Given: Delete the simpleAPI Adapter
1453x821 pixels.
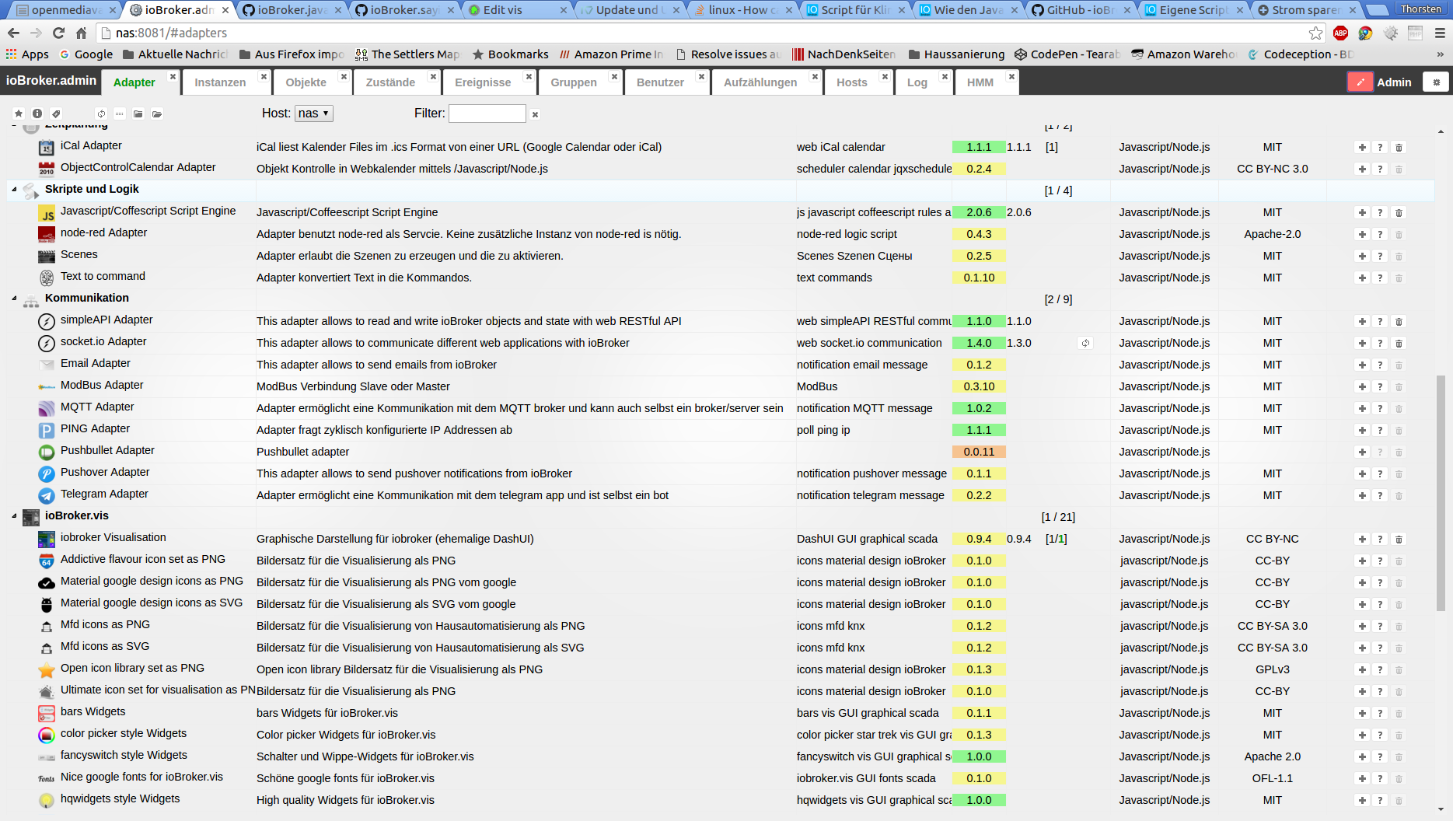Looking at the screenshot, I should pyautogui.click(x=1399, y=321).
